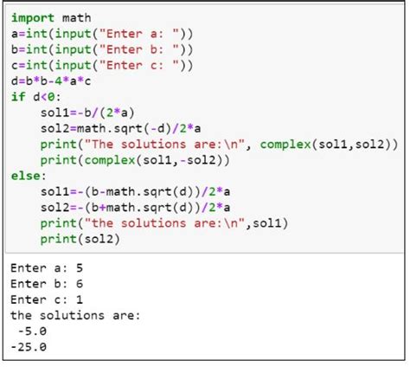Click the 'import math' line
The width and height of the screenshot is (410, 367).
point(51,18)
